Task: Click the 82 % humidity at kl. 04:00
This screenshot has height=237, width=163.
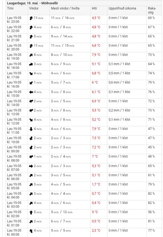Action: (151, 194)
